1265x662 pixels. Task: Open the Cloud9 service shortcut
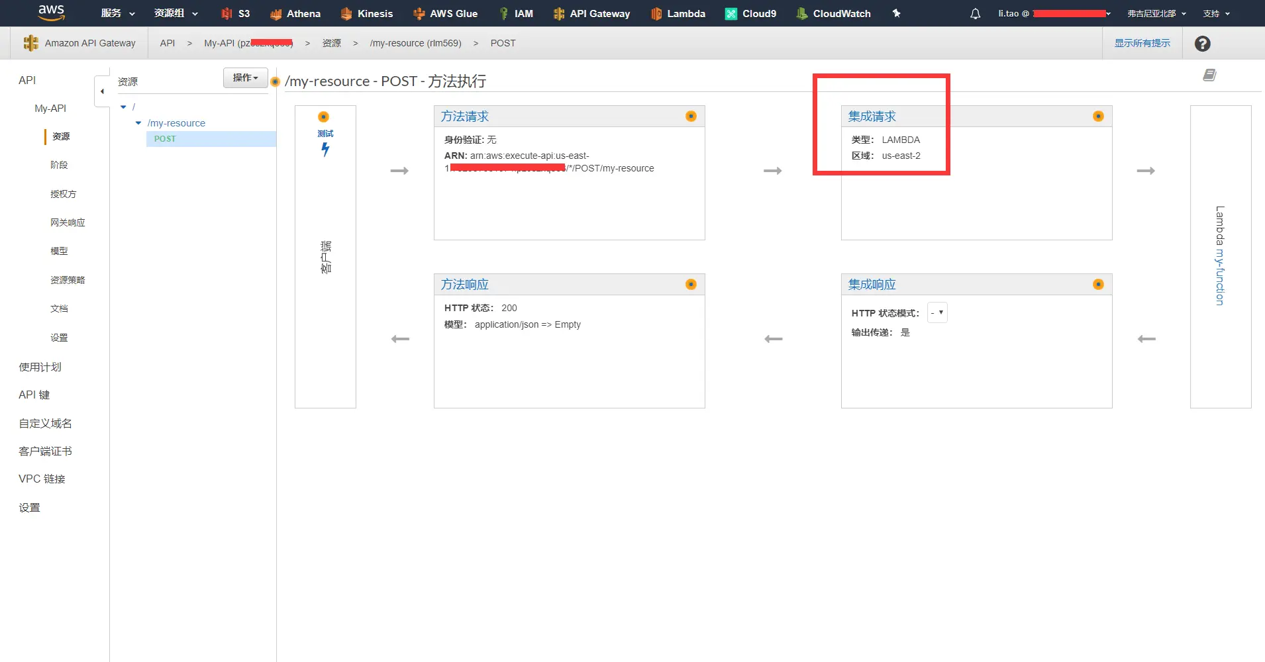point(750,13)
